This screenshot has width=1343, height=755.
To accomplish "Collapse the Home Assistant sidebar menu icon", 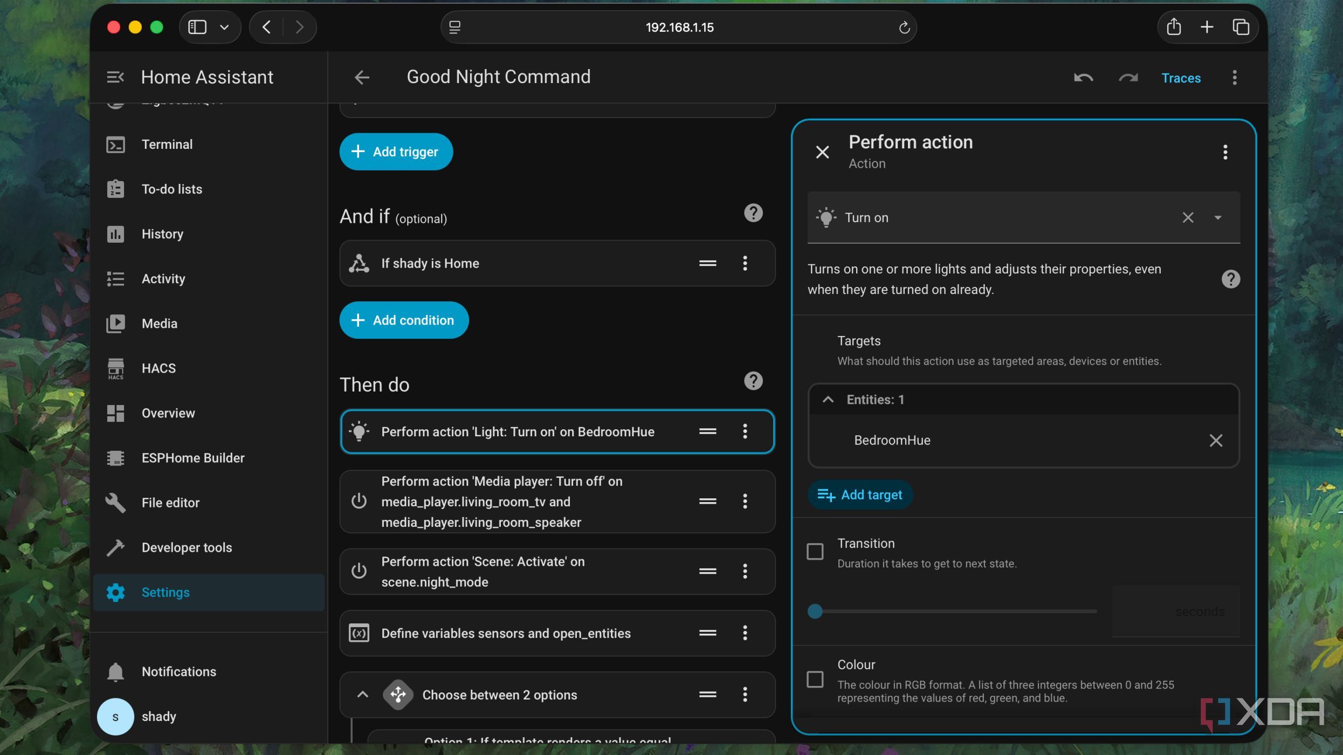I will pos(115,77).
